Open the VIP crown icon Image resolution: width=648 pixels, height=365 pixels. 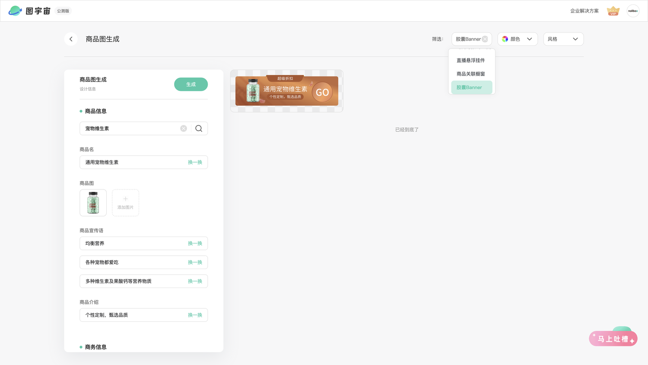pos(613,11)
